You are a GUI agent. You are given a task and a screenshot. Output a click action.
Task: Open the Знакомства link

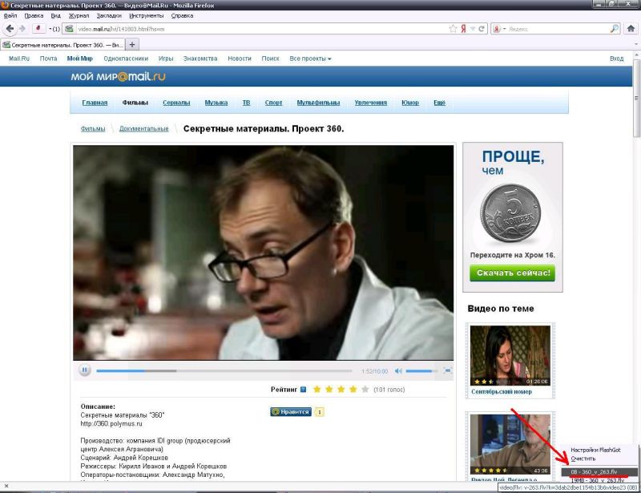(x=200, y=59)
